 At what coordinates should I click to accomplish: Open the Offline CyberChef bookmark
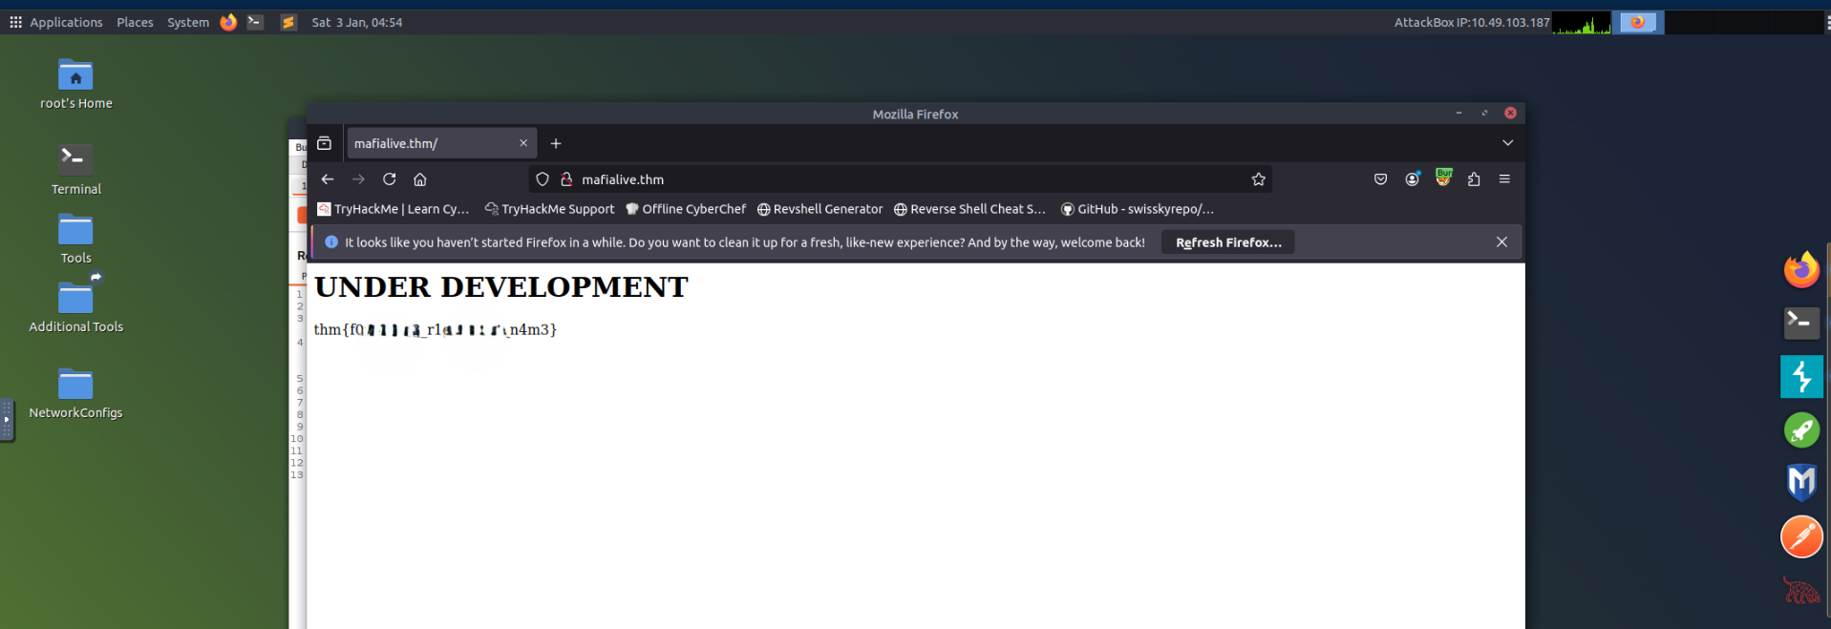(x=685, y=209)
